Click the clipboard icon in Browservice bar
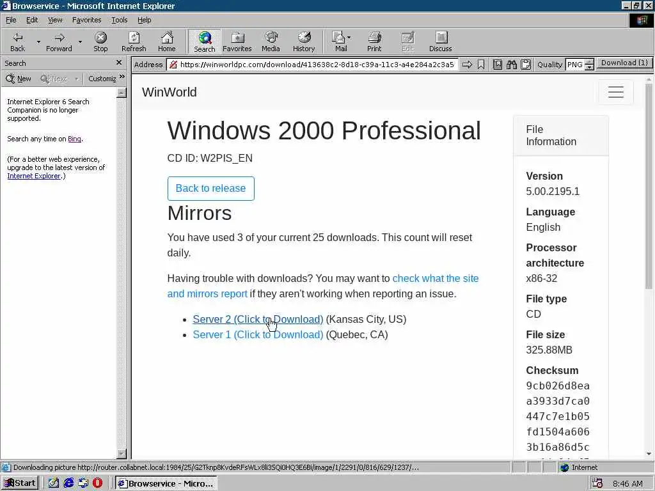The width and height of the screenshot is (655, 491). (526, 65)
